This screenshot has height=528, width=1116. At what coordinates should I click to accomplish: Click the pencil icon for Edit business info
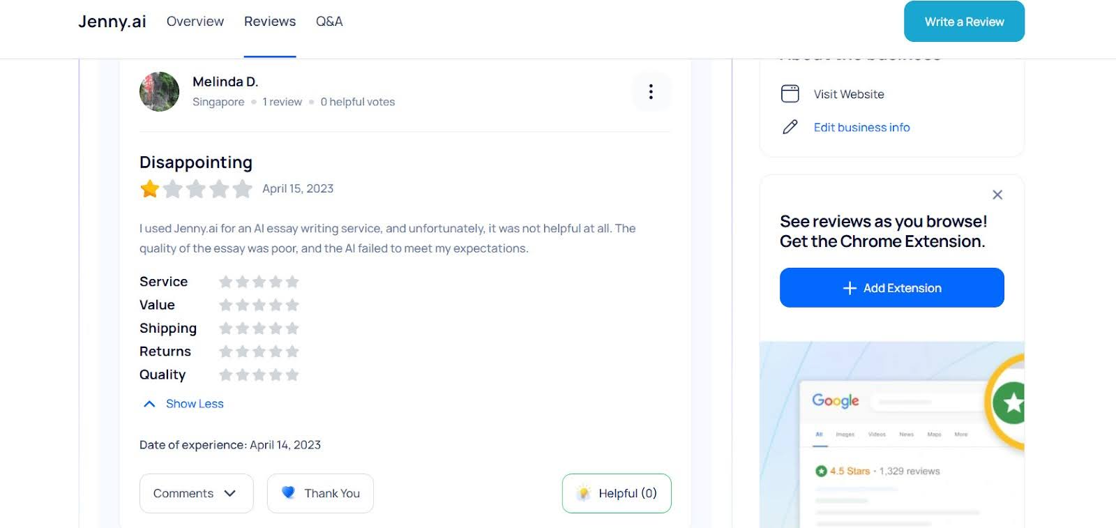[790, 127]
